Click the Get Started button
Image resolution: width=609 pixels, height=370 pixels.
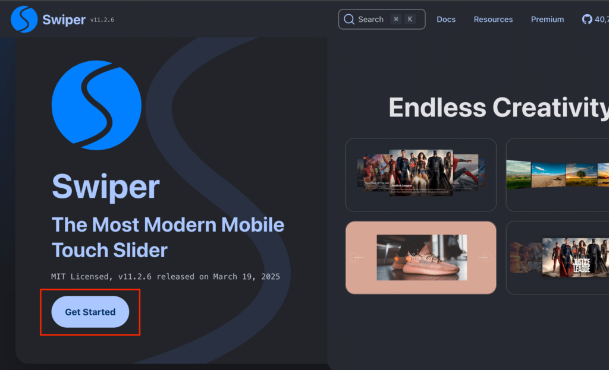click(x=90, y=312)
